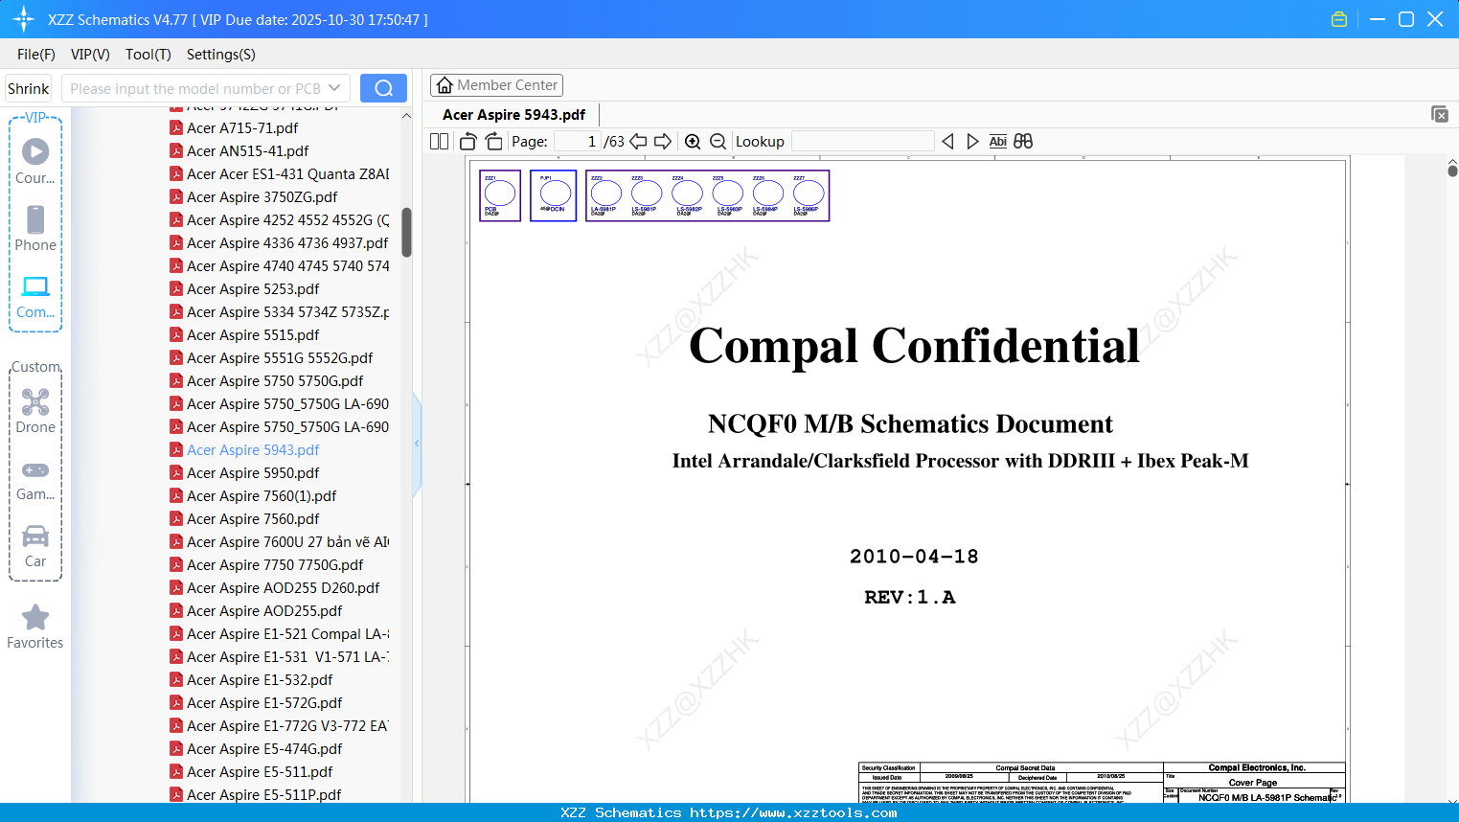Minimize the XZZ Schematics window
The width and height of the screenshot is (1459, 822).
click(1378, 19)
